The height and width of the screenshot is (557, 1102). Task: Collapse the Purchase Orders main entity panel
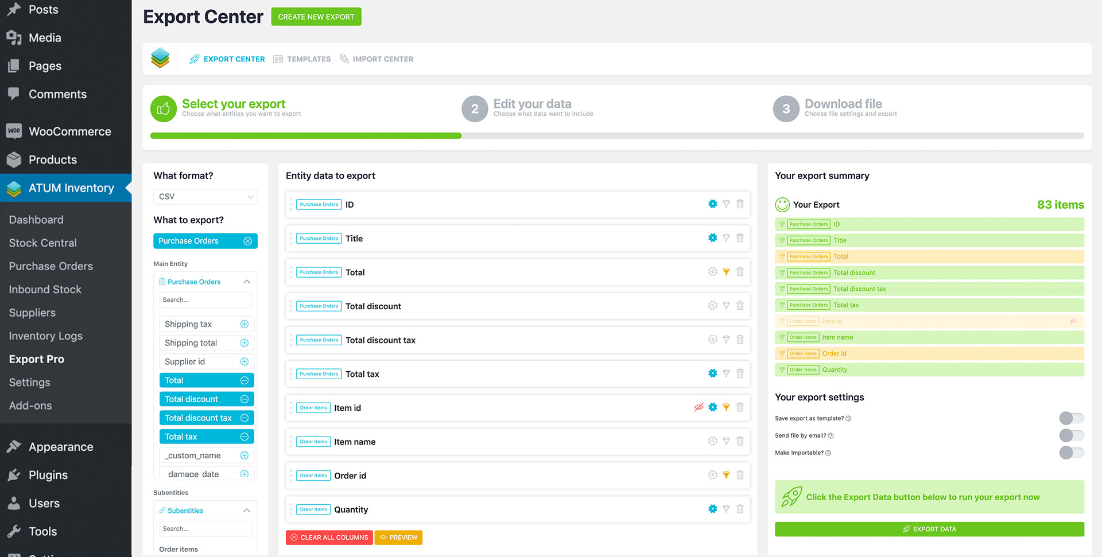[247, 282]
